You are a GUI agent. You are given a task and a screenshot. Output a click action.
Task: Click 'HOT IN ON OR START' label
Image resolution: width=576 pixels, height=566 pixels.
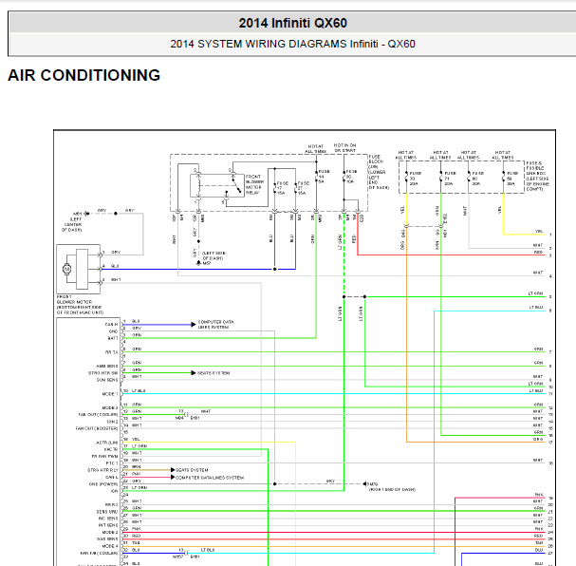[344, 148]
